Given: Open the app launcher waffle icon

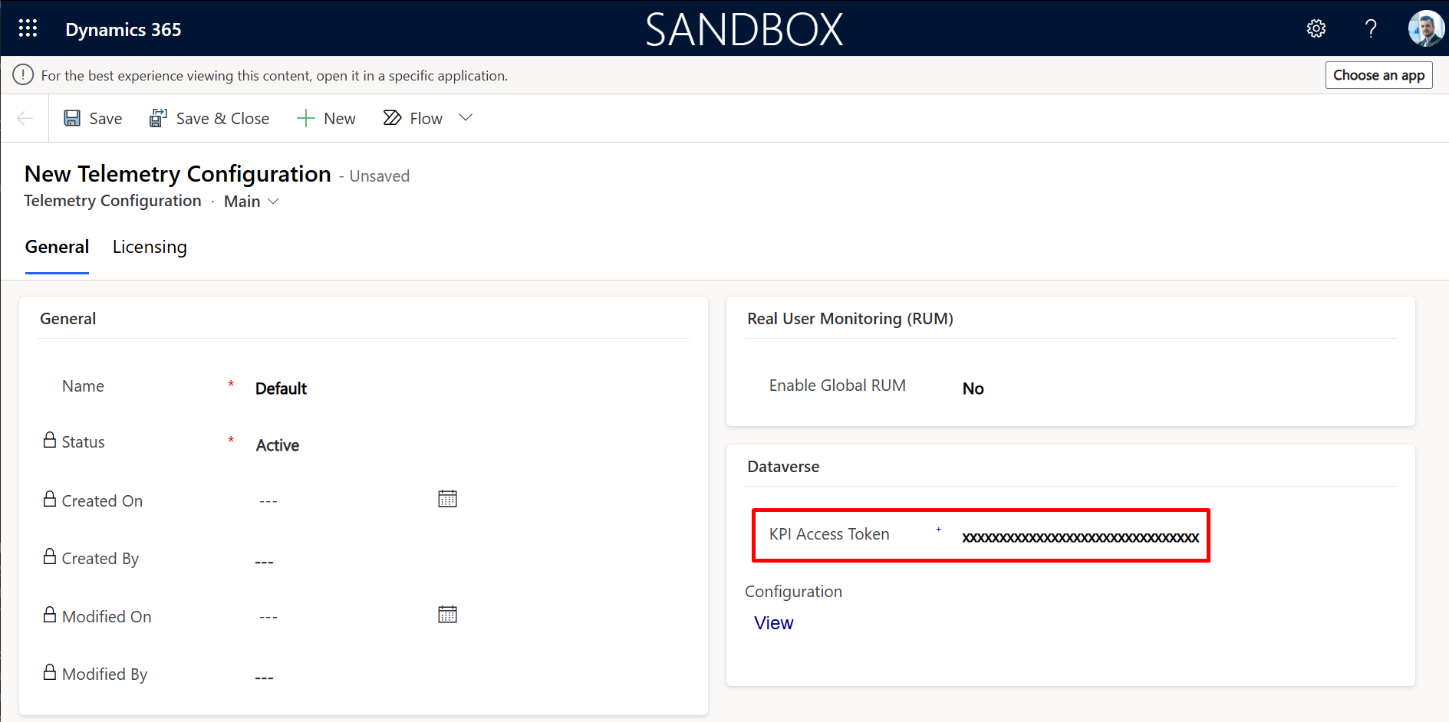Looking at the screenshot, I should point(28,28).
